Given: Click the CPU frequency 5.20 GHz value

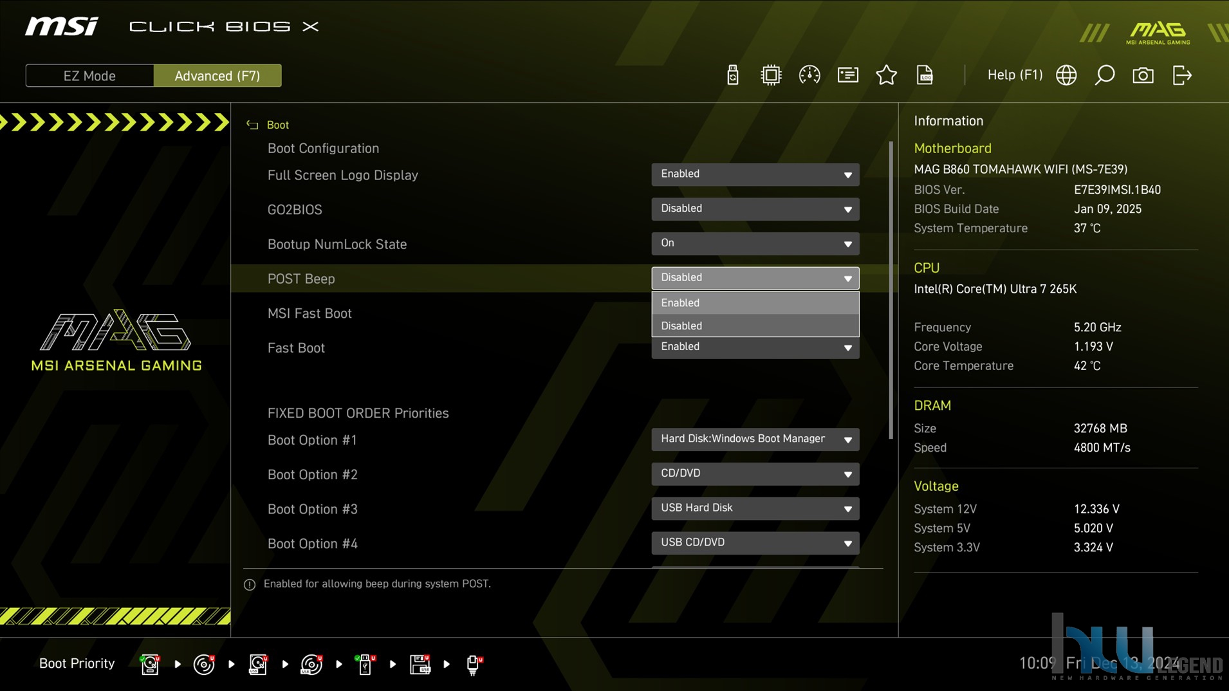Looking at the screenshot, I should pos(1097,327).
